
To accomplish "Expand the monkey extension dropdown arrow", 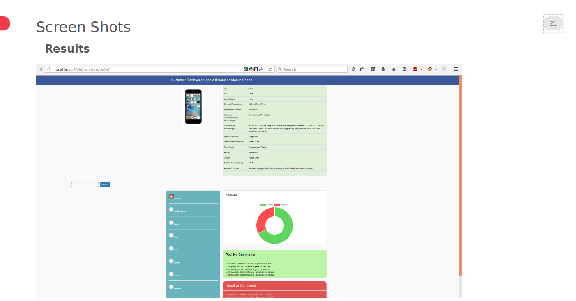I will [x=436, y=69].
